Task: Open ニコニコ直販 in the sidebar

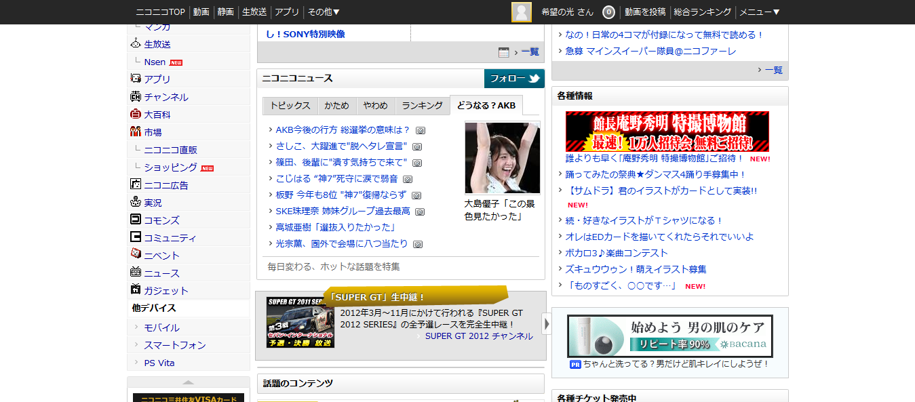Action: [x=170, y=150]
